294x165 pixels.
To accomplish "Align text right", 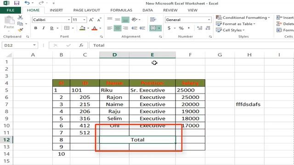I will pos(125,28).
